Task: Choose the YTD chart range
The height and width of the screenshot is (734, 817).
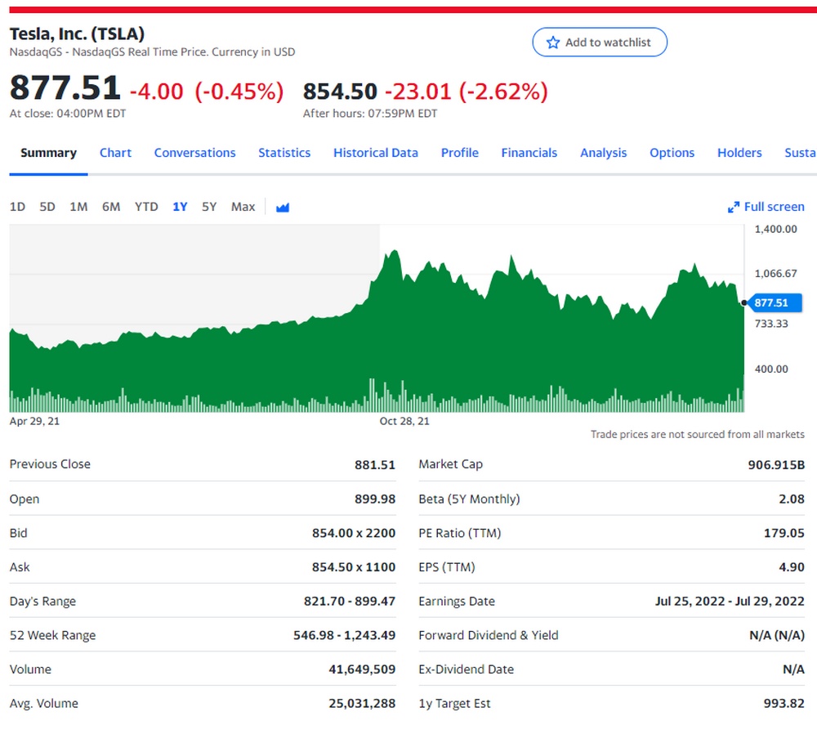Action: tap(146, 207)
